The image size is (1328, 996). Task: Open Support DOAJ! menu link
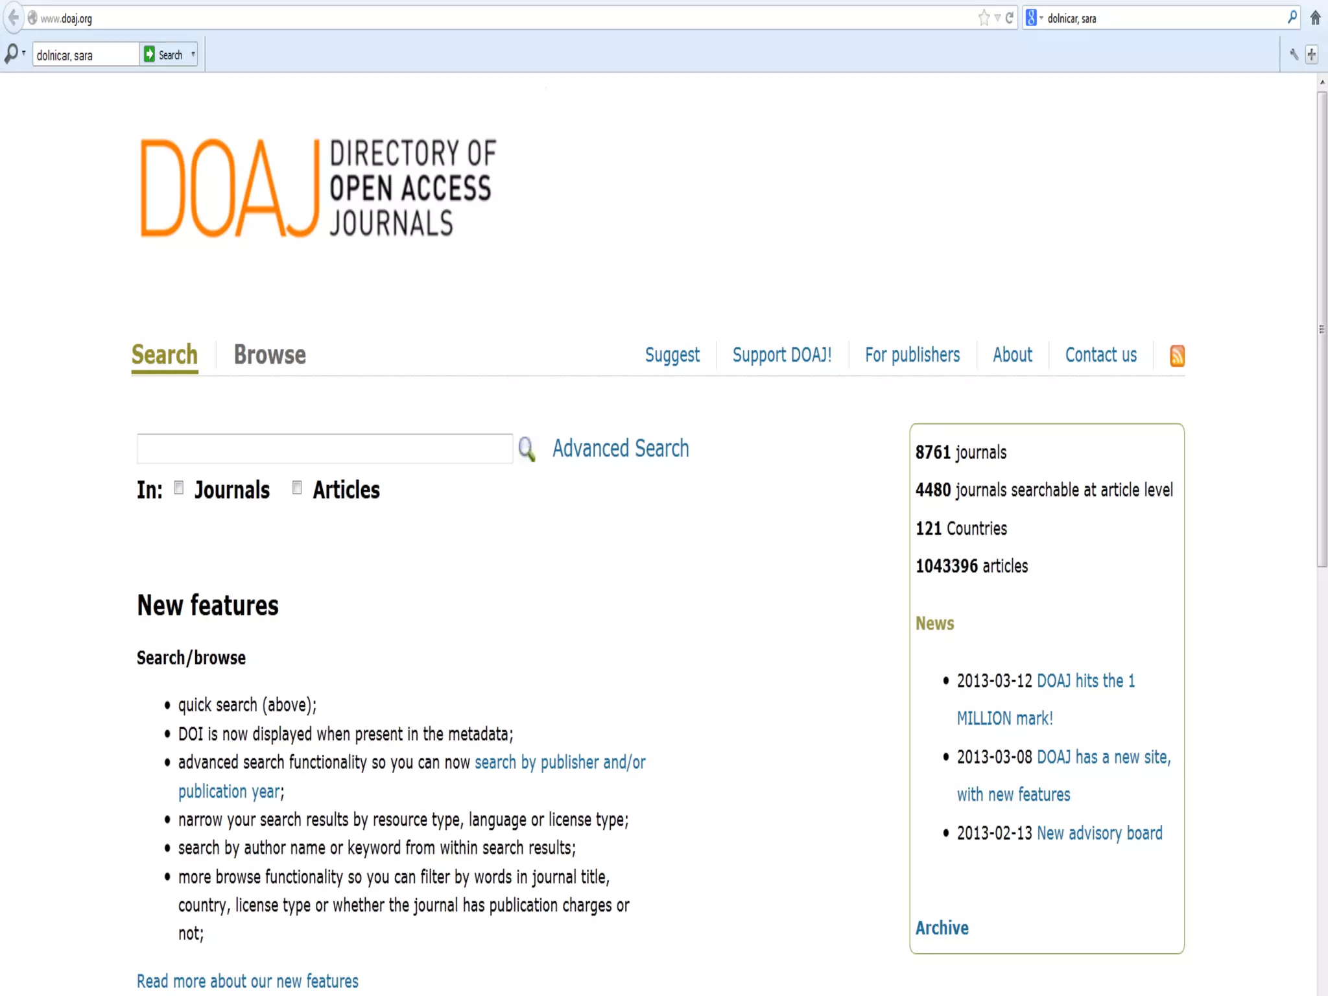(782, 355)
